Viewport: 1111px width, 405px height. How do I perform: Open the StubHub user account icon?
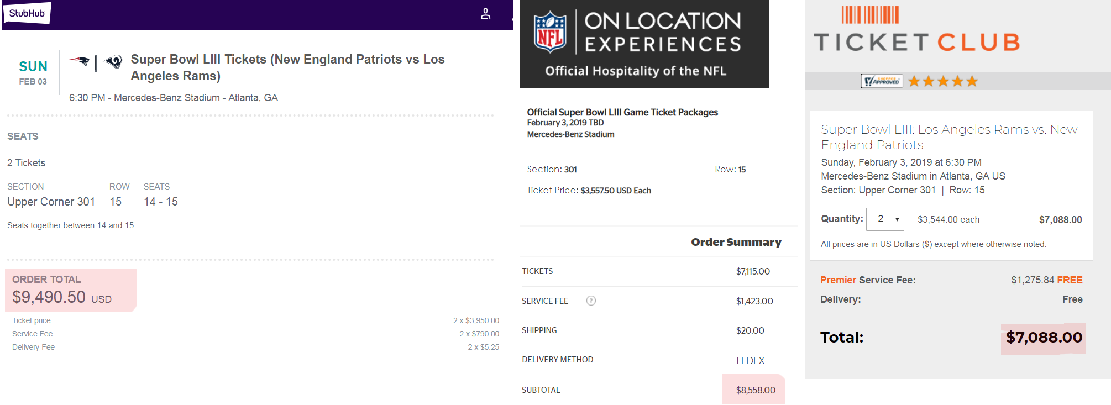point(485,13)
